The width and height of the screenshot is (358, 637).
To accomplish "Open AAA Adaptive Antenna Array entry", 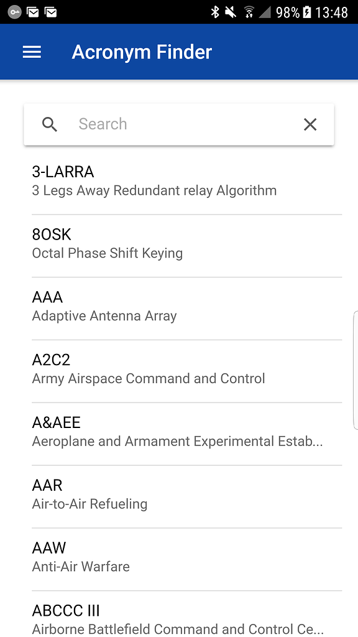I will click(186, 309).
